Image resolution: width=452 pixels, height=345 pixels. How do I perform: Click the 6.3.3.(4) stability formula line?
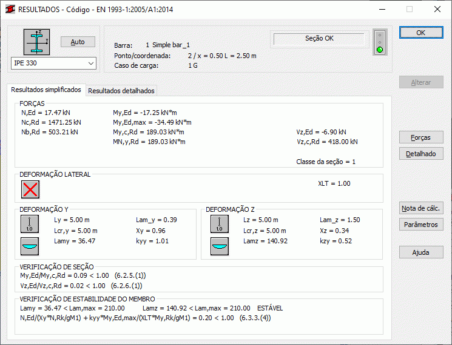pos(146,318)
